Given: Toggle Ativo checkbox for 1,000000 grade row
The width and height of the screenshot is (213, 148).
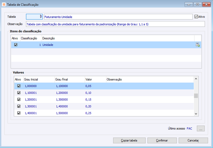Looking at the screenshot, I should [x=19, y=86].
